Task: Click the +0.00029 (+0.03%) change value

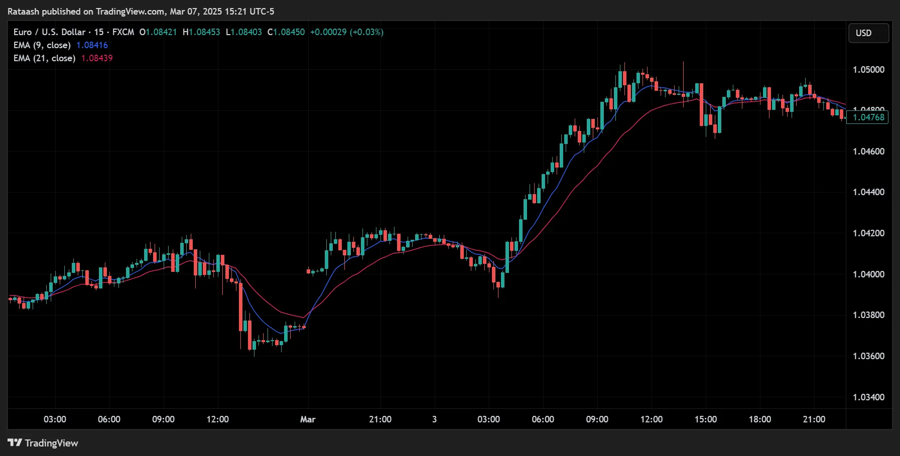Action: tap(346, 32)
